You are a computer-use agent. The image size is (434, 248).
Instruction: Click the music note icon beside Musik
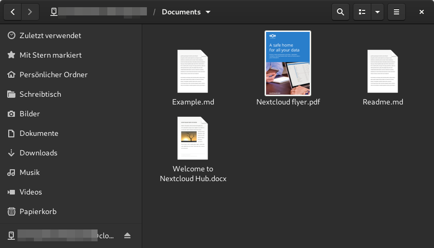(x=11, y=172)
